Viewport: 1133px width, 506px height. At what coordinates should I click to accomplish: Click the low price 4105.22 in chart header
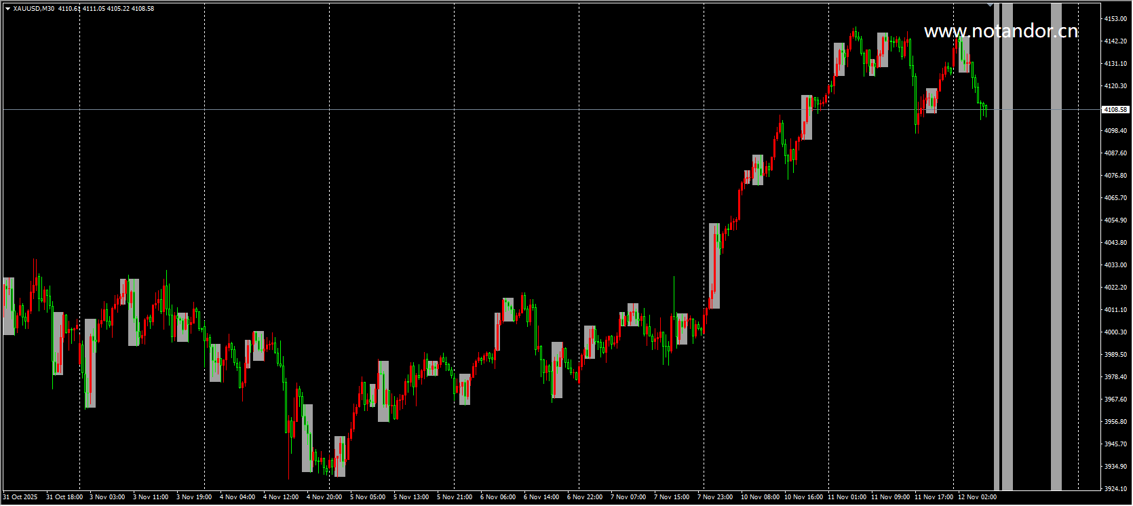(x=117, y=9)
